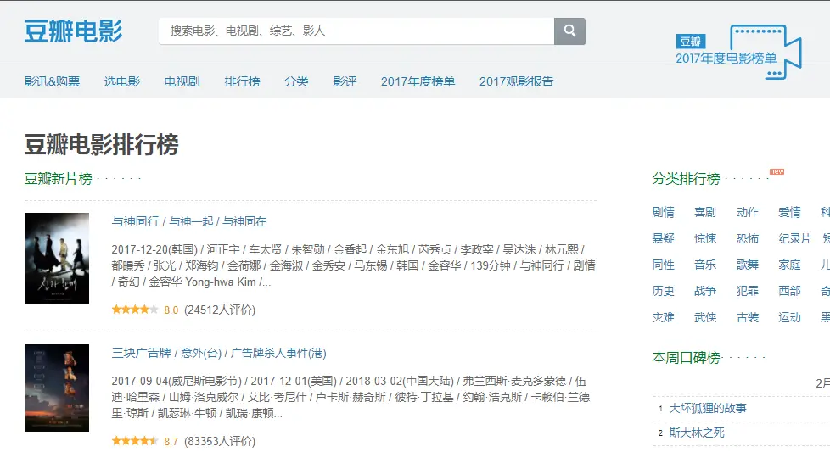Open the 电视剧 nav item

pyautogui.click(x=182, y=81)
